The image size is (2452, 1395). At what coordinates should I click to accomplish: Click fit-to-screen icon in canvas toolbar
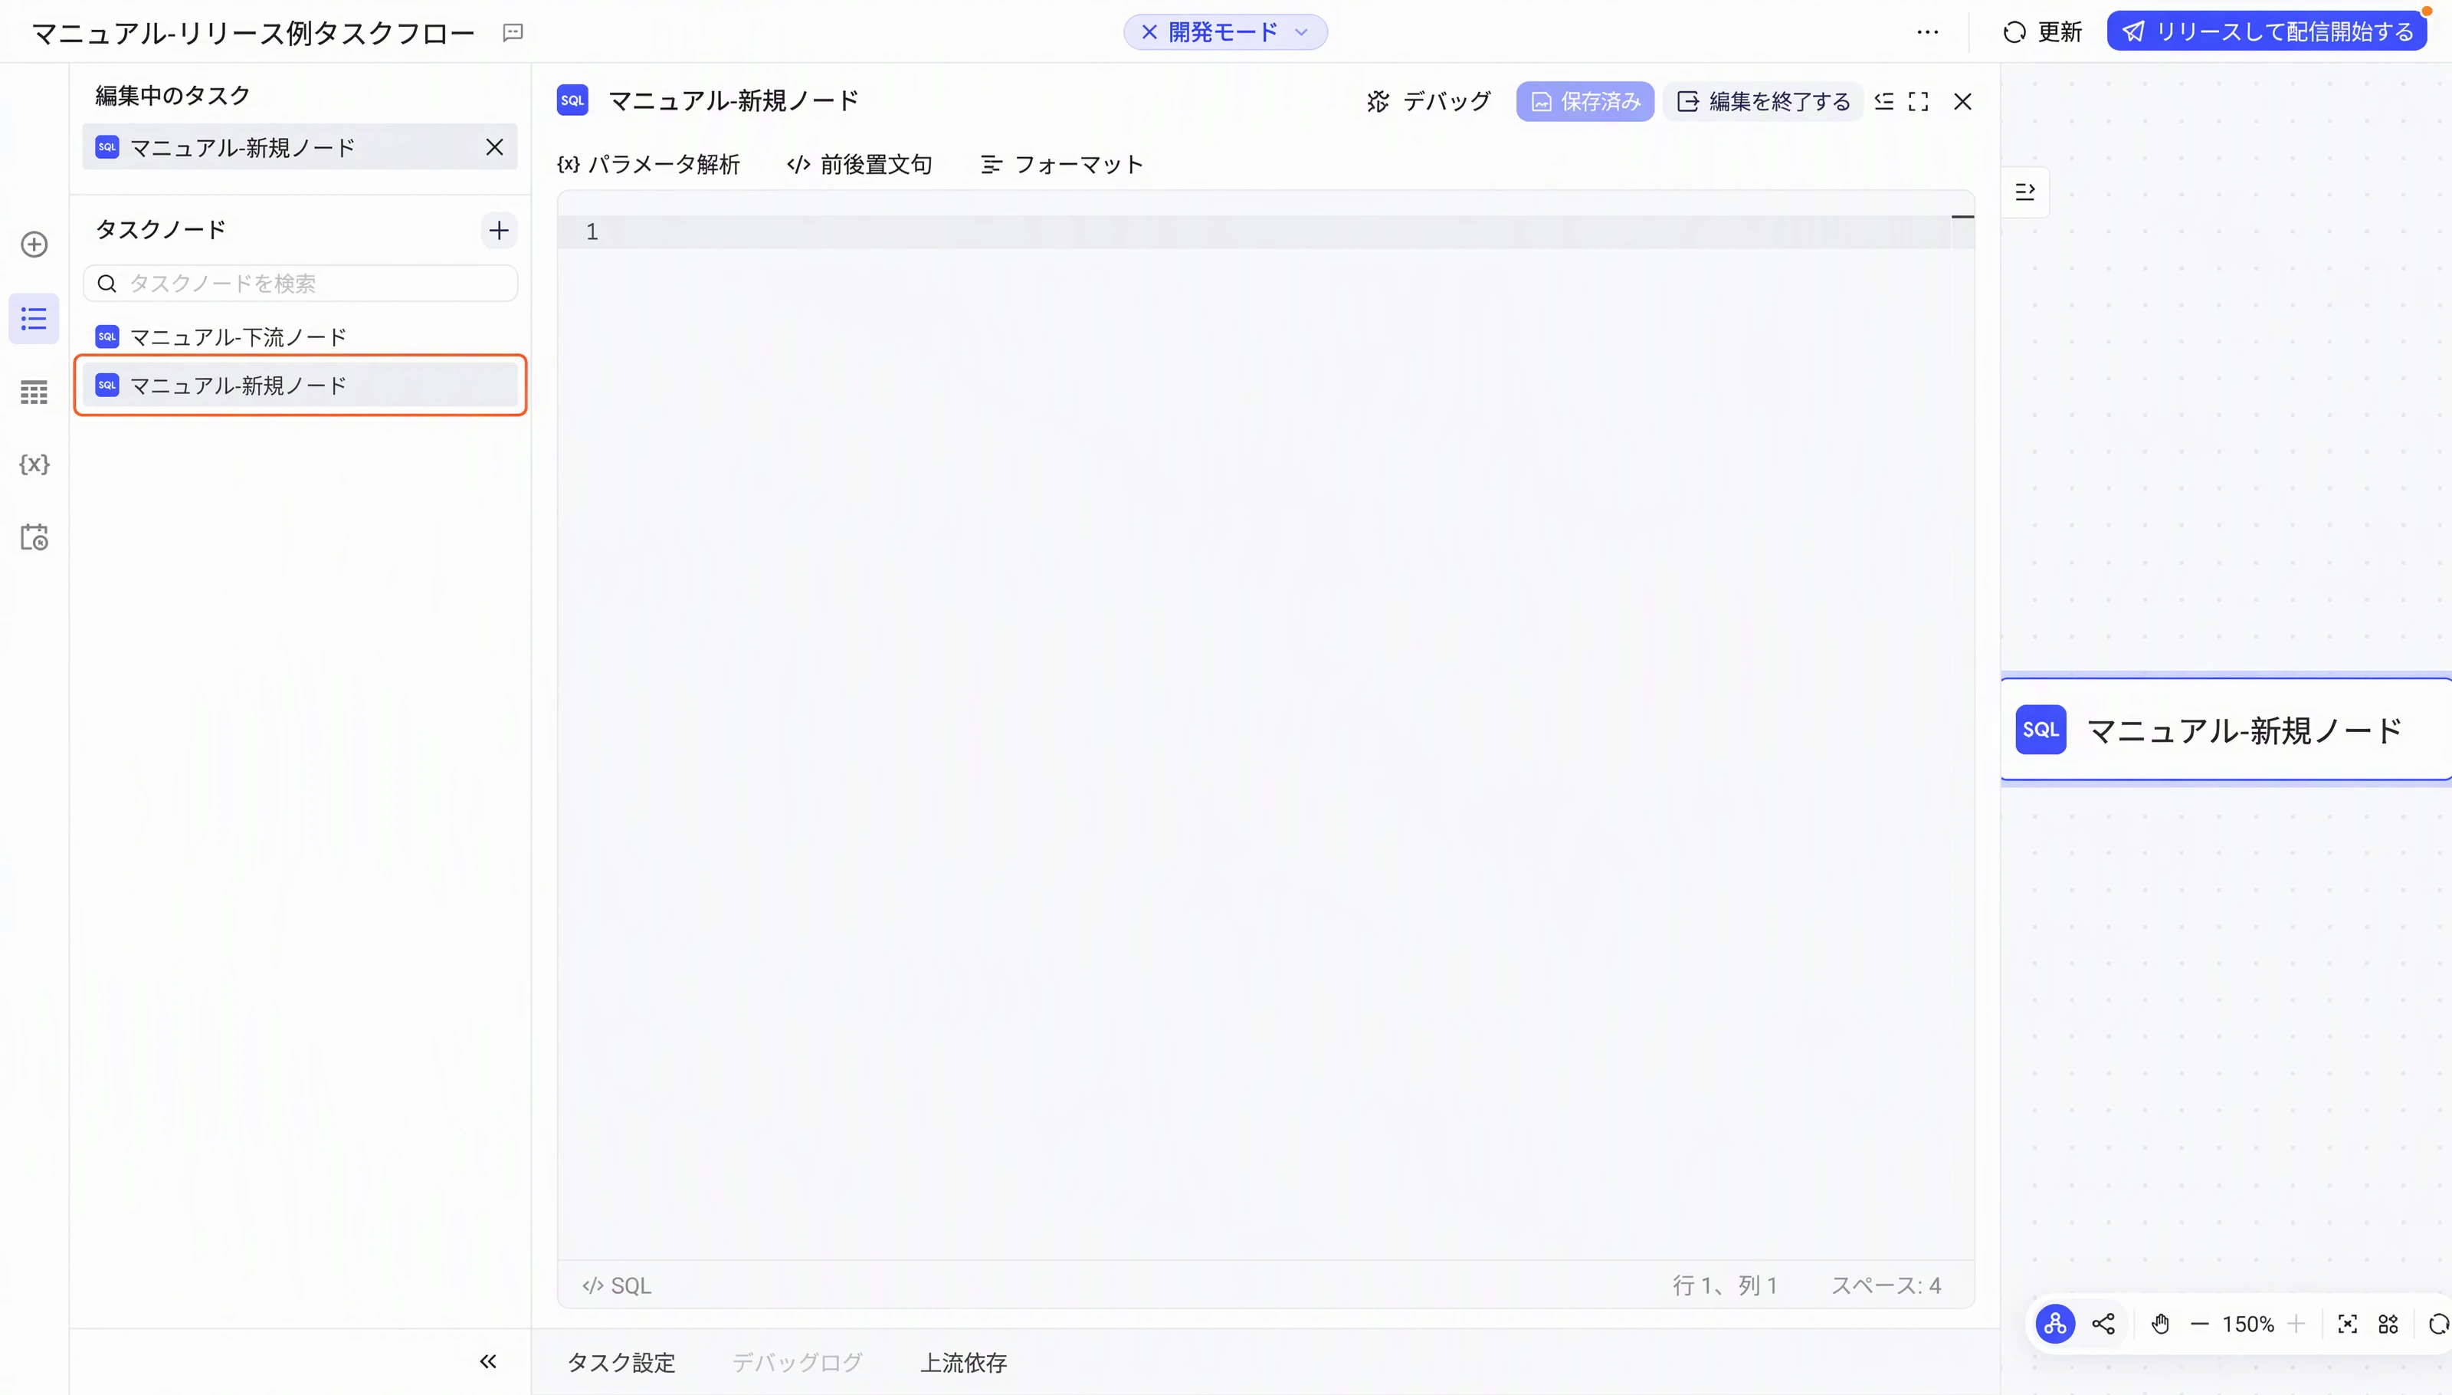pyautogui.click(x=2348, y=1324)
